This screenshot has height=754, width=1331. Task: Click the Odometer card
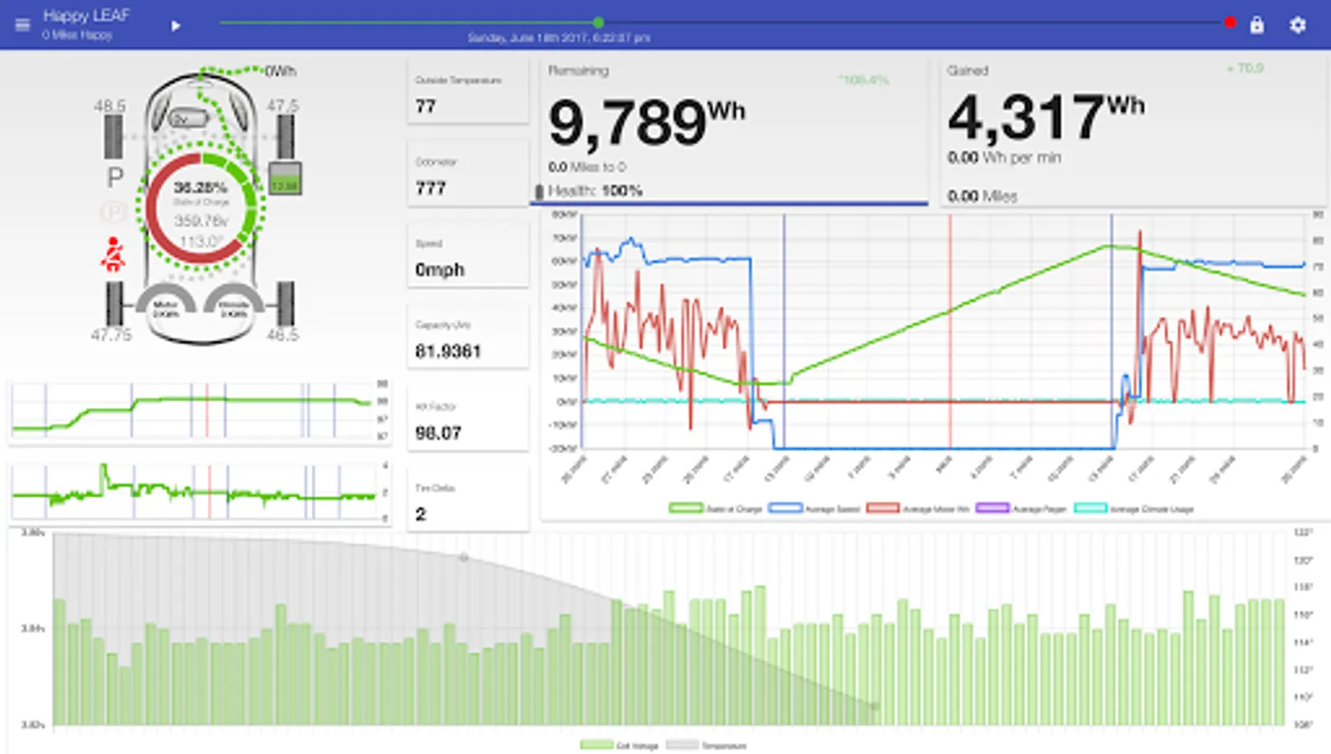point(467,175)
